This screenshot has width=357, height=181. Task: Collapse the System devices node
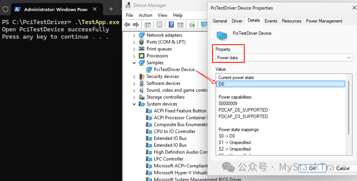(134, 104)
